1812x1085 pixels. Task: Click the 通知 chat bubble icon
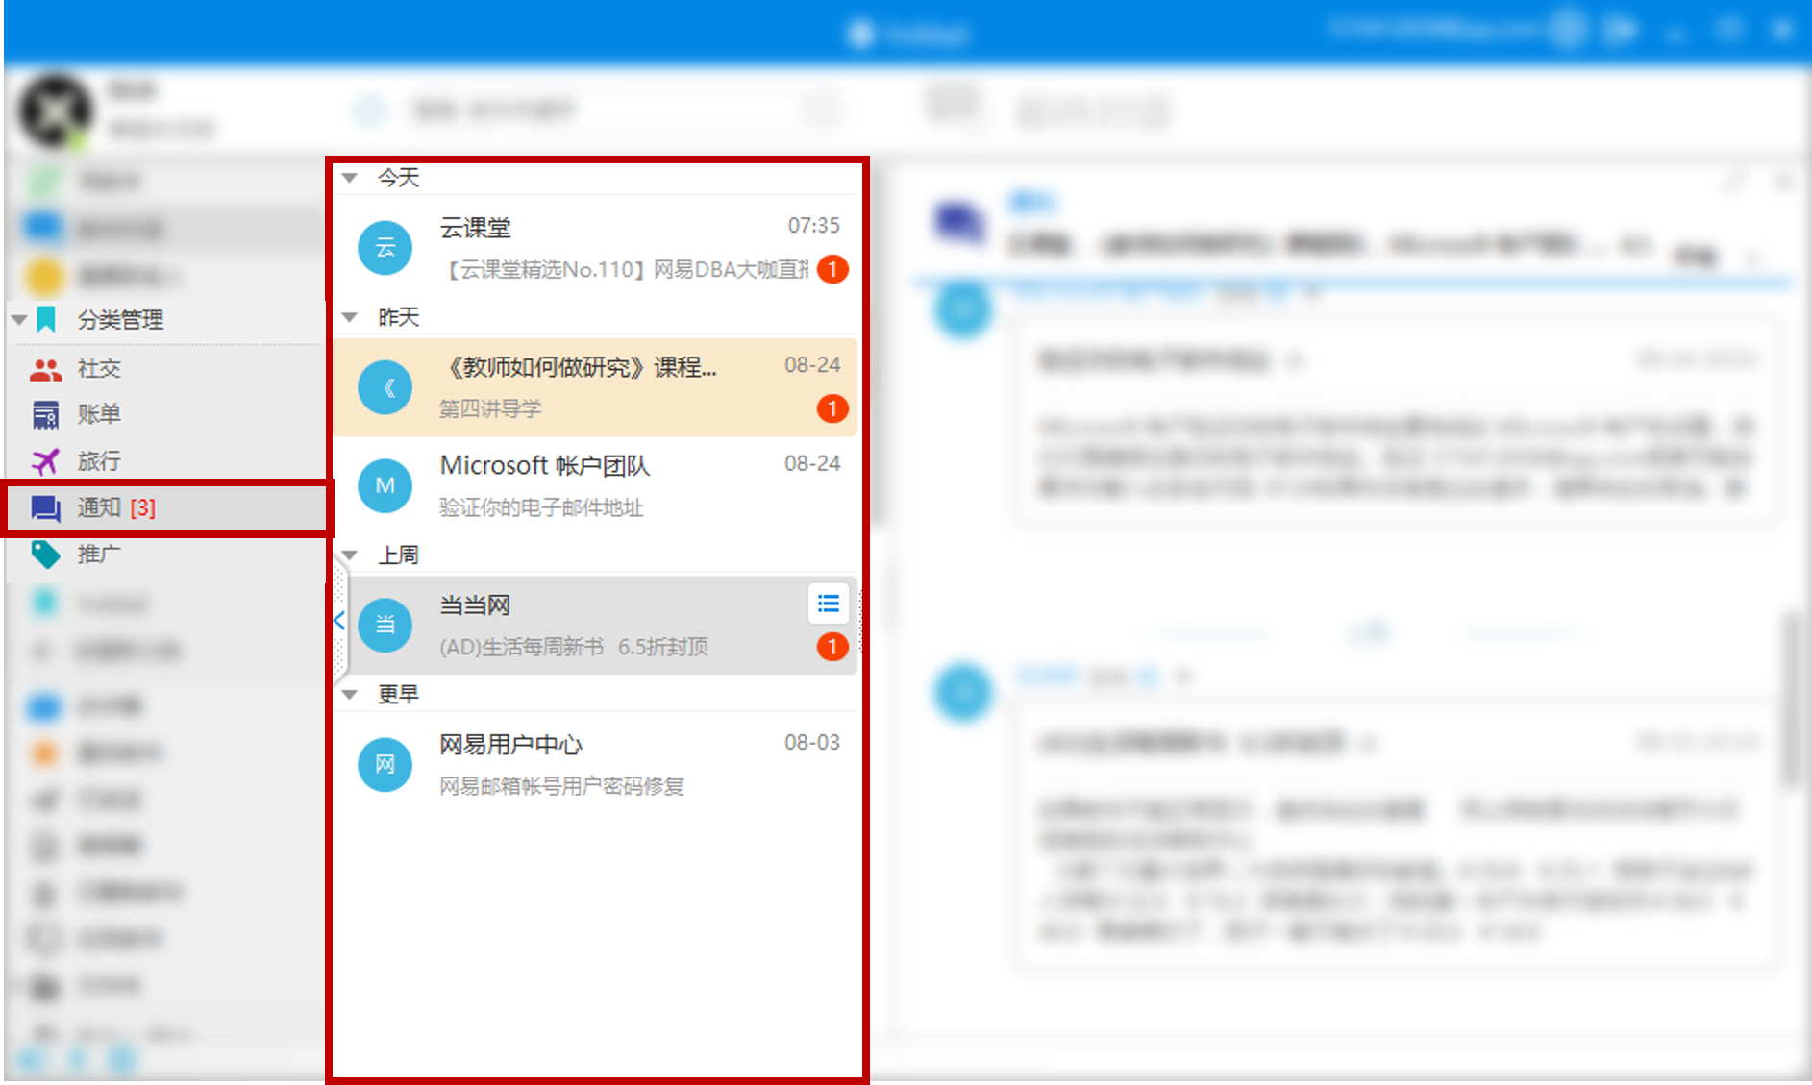[x=45, y=508]
